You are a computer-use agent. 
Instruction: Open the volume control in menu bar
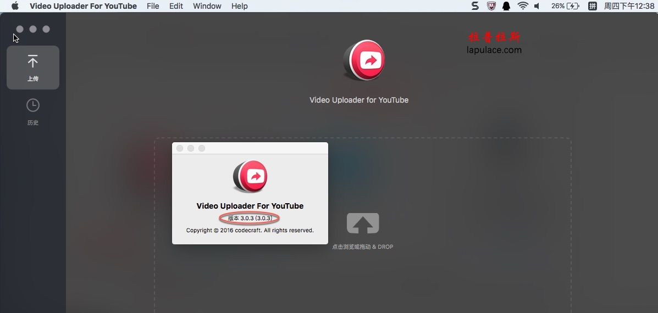coord(537,6)
